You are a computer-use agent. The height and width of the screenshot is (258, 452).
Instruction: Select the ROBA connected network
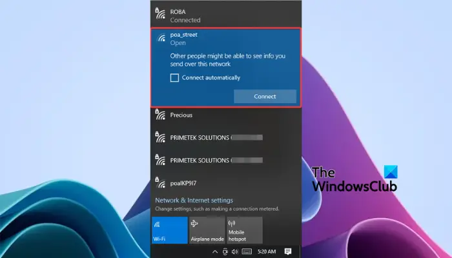point(226,16)
